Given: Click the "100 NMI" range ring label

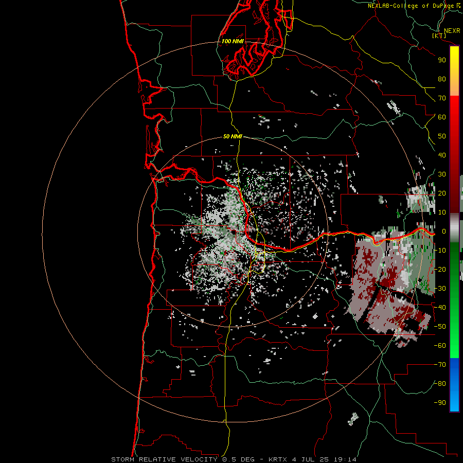Looking at the screenshot, I should click(233, 41).
